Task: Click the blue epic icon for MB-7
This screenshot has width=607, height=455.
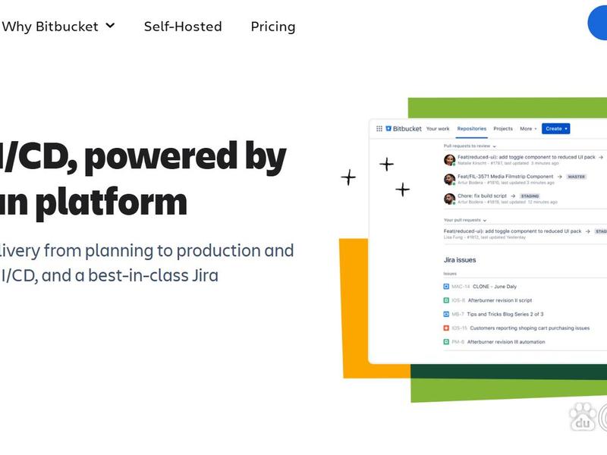Action: coord(446,314)
